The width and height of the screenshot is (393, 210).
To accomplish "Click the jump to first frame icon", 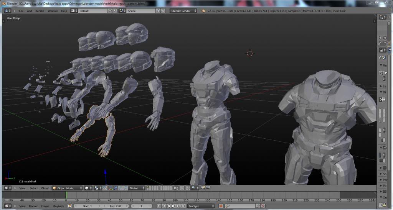I will point(159,206).
